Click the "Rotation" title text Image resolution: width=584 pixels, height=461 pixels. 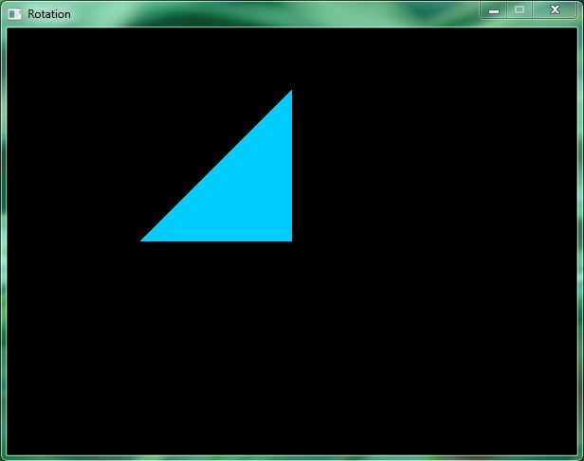click(x=49, y=14)
